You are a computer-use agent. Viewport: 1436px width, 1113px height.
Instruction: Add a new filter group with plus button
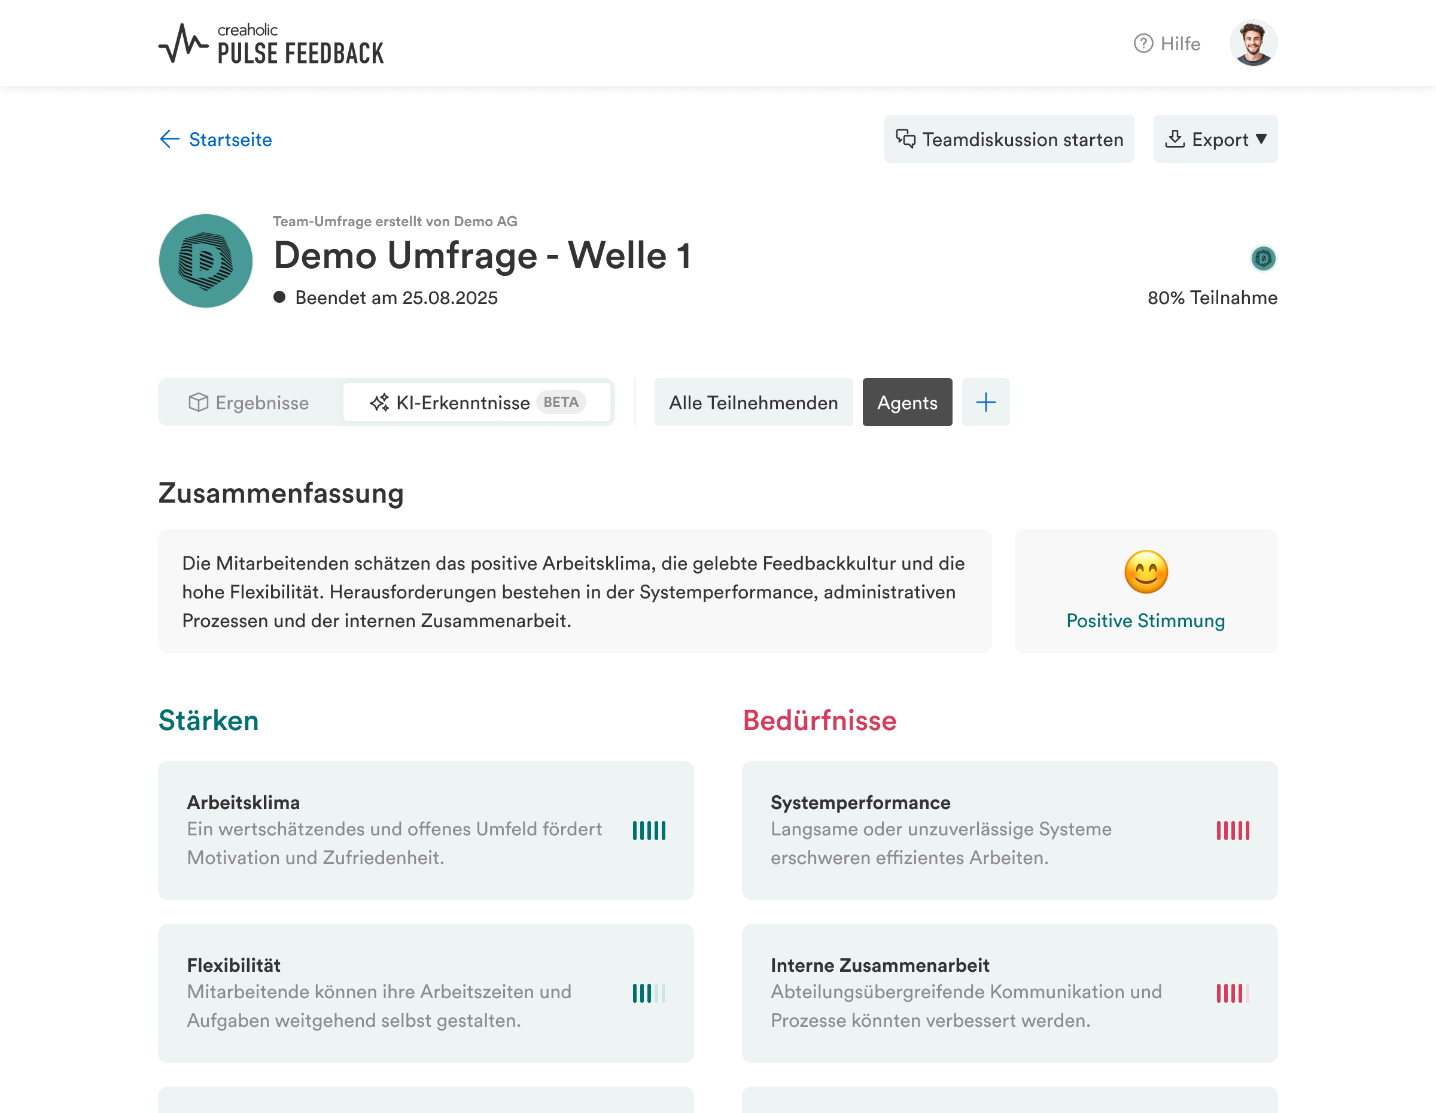(985, 402)
